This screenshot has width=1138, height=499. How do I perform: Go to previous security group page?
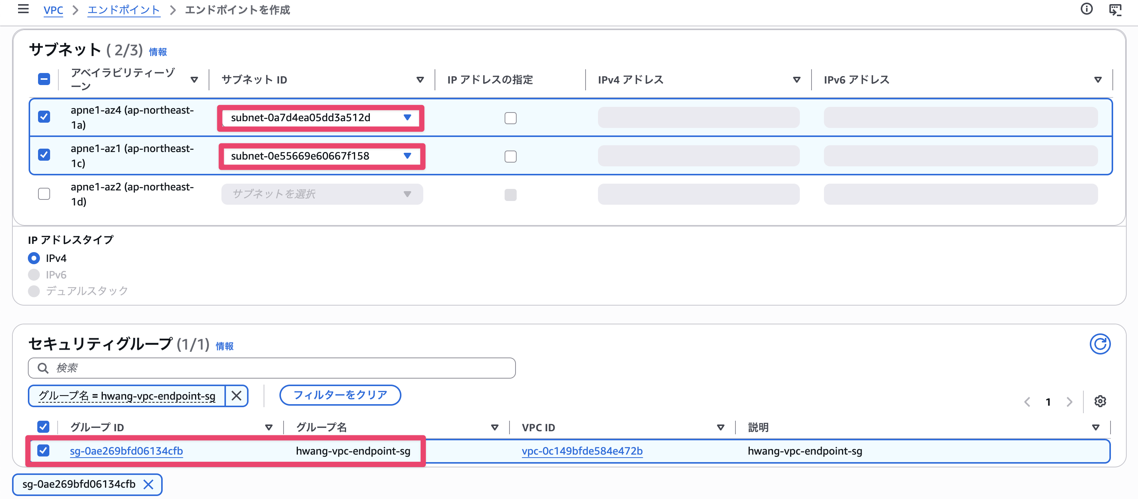click(1027, 402)
